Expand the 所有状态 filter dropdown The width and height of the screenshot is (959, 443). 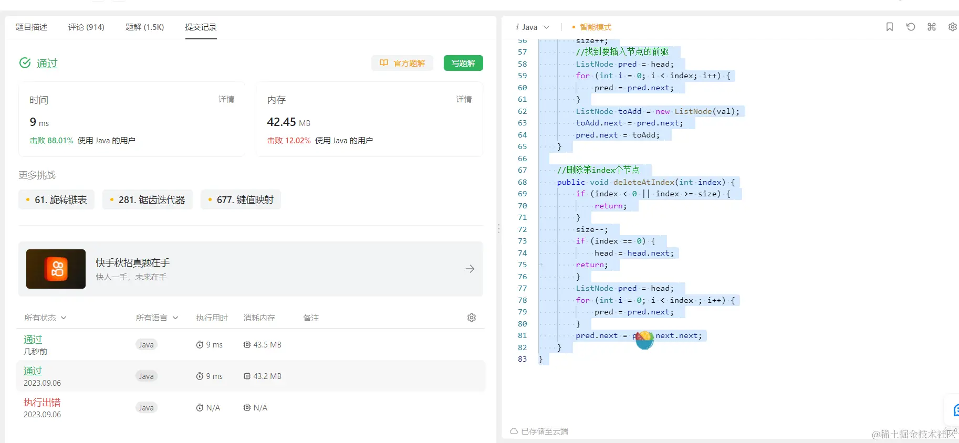[46, 318]
